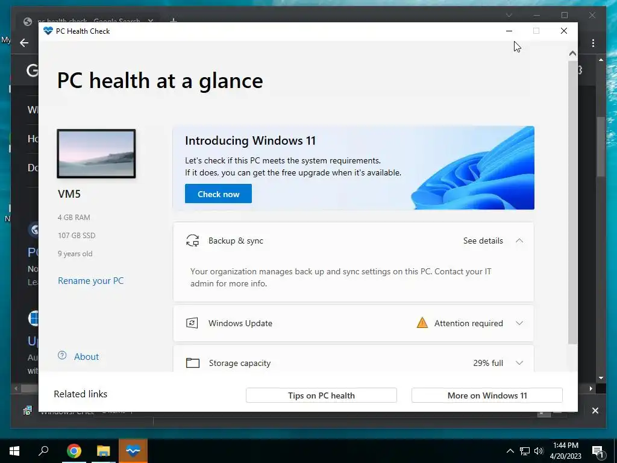Open the About link
The image size is (617, 463).
pos(87,357)
